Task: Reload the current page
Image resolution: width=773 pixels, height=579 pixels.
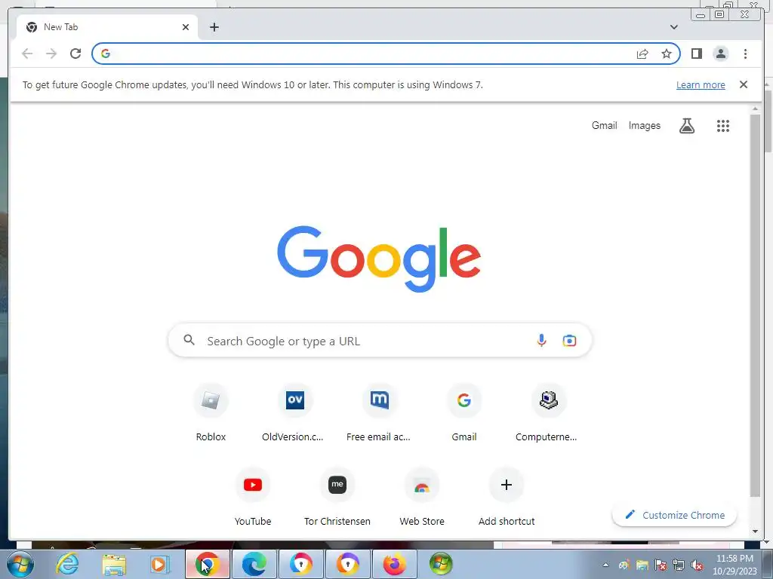Action: pyautogui.click(x=75, y=54)
